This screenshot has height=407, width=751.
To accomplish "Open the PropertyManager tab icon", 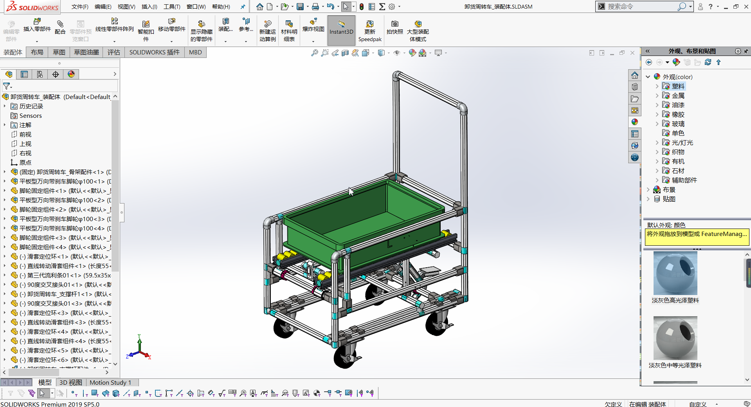I will [24, 74].
